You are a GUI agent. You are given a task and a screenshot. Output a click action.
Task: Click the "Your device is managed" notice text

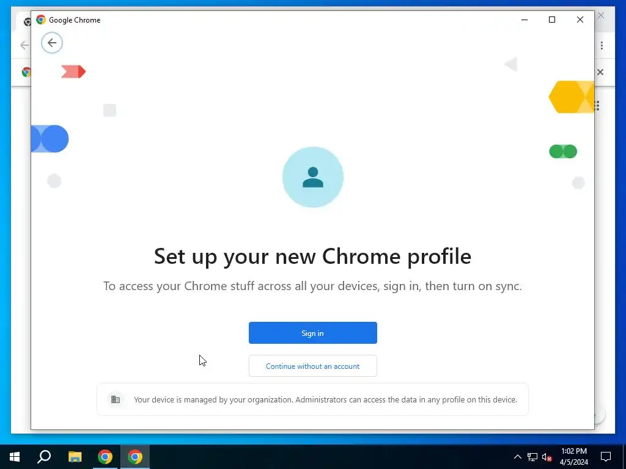click(325, 399)
